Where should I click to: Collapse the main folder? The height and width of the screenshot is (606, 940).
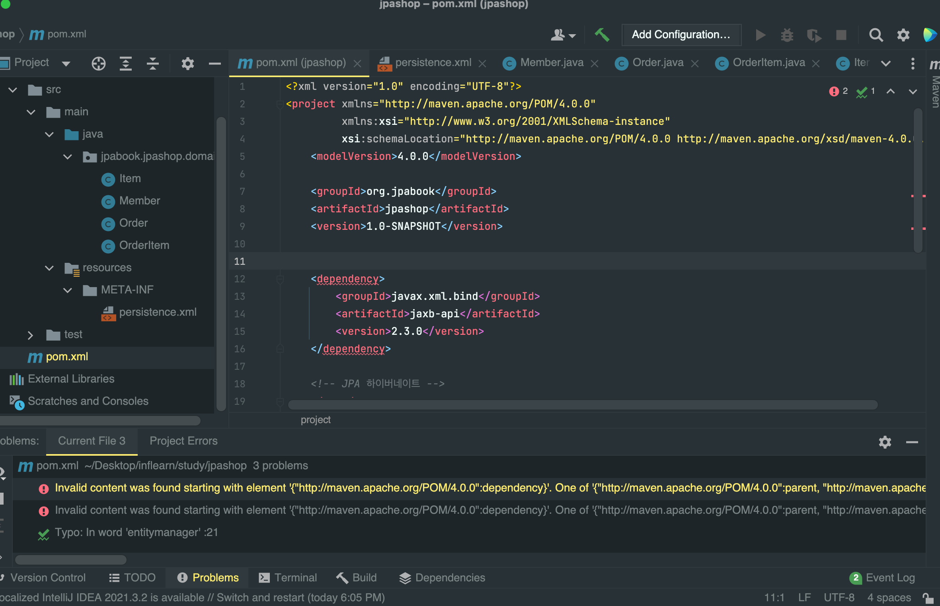31,112
